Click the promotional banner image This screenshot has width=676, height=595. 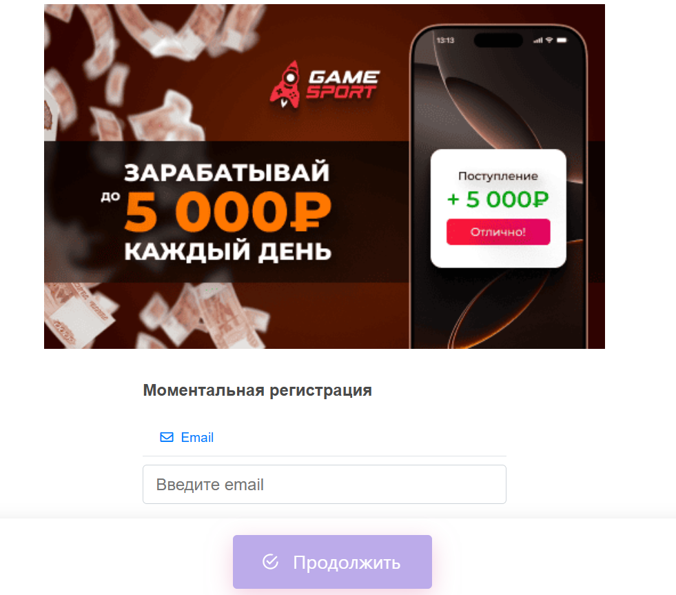pos(324,177)
